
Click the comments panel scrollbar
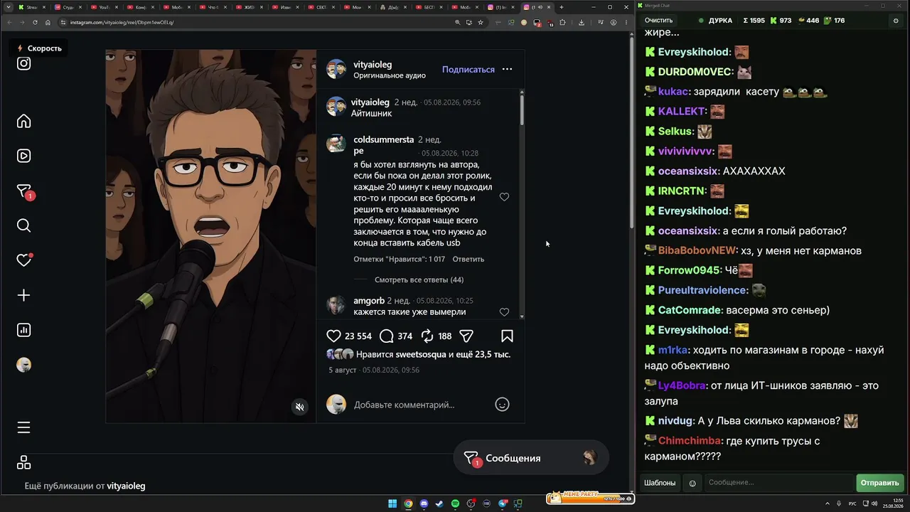(x=522, y=110)
